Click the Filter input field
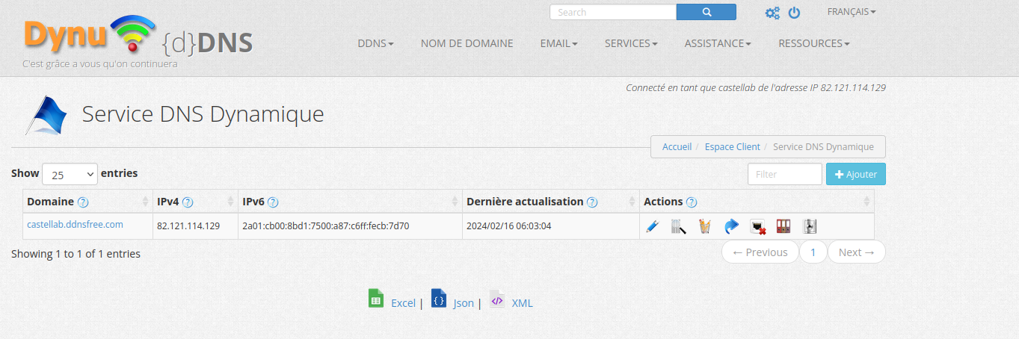The image size is (1019, 339). [784, 174]
